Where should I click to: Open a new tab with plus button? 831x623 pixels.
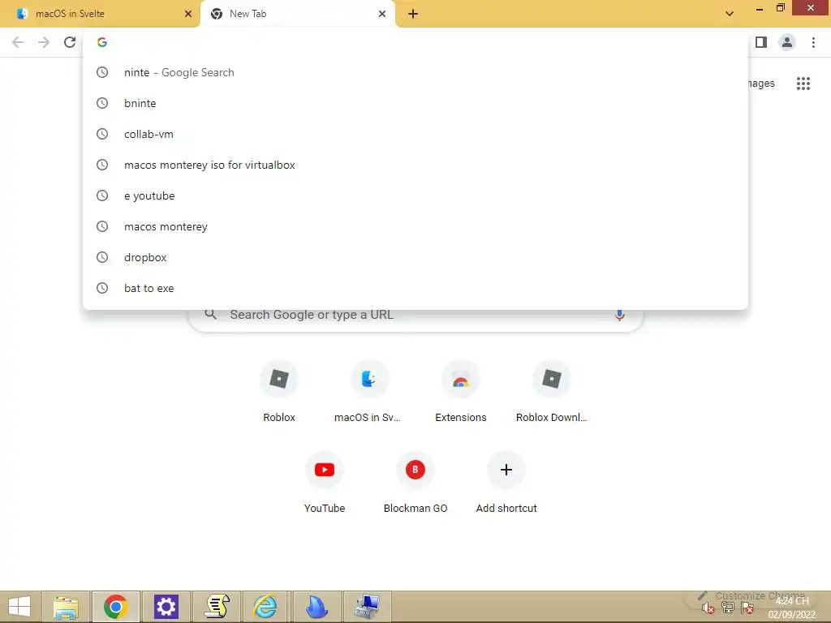tap(413, 14)
